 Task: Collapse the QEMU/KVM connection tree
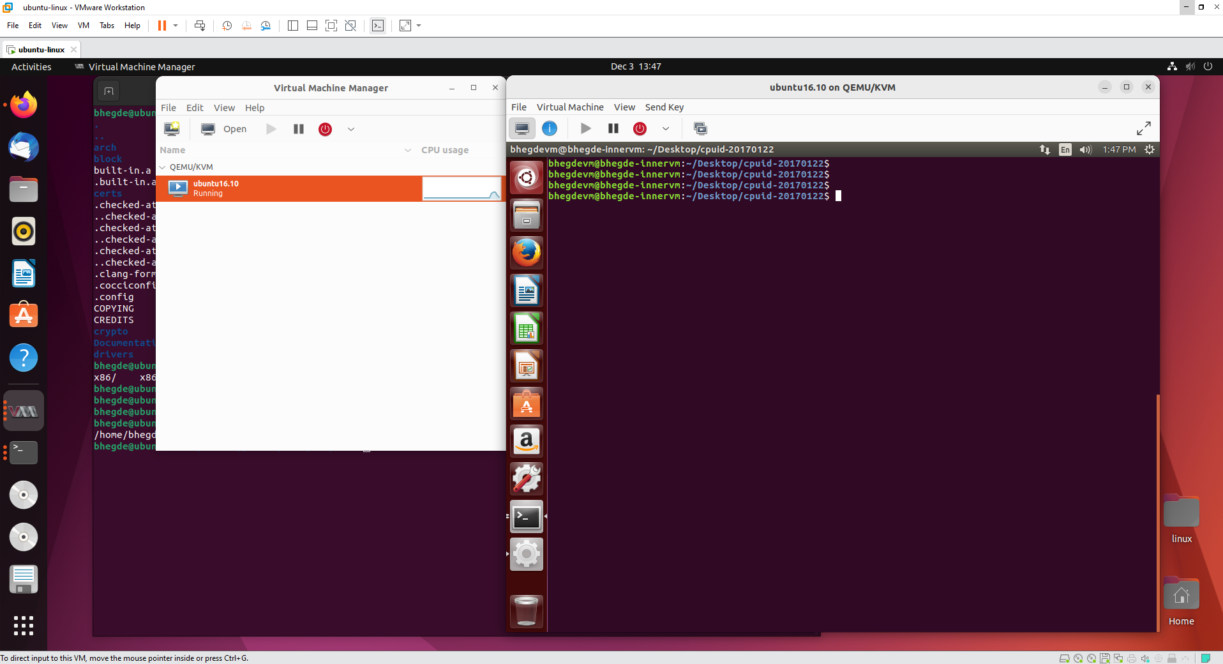(162, 167)
